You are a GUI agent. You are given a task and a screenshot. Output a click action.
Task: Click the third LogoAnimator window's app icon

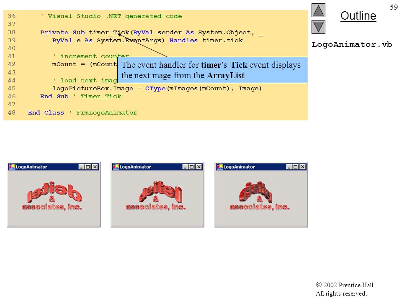click(219, 167)
